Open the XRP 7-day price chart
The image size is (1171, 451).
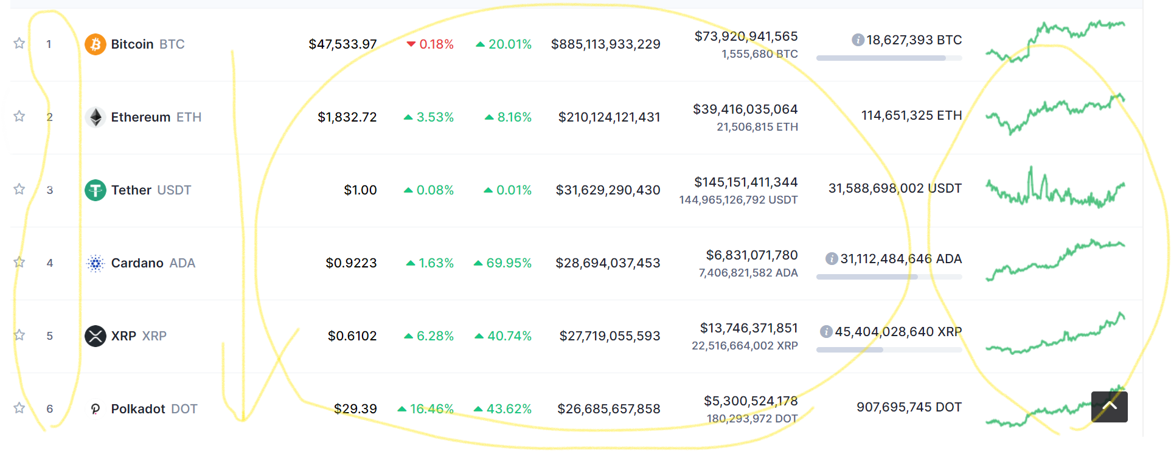coord(1055,333)
